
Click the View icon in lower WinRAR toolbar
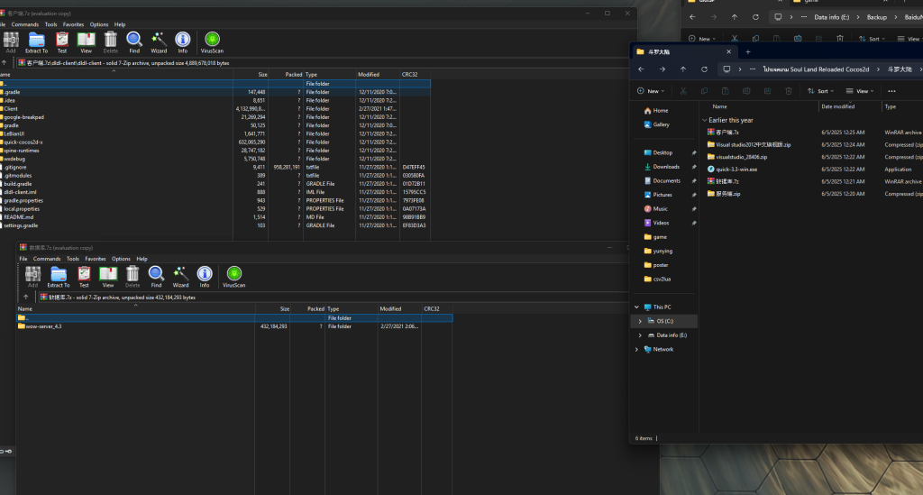click(x=108, y=276)
